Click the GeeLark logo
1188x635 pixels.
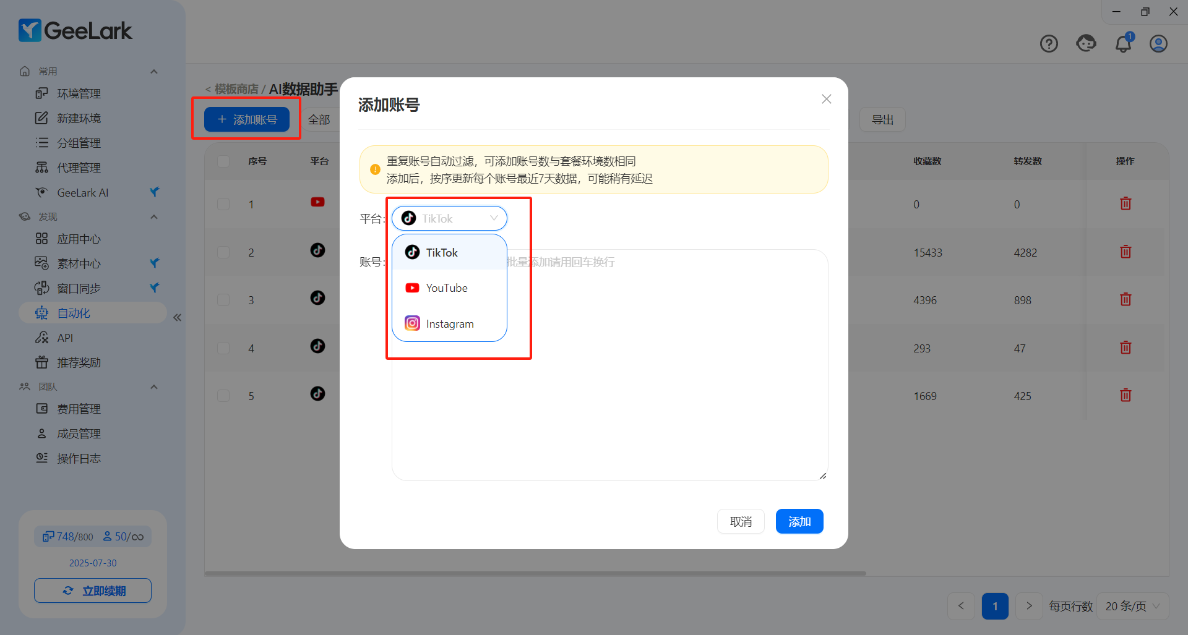[x=75, y=30]
